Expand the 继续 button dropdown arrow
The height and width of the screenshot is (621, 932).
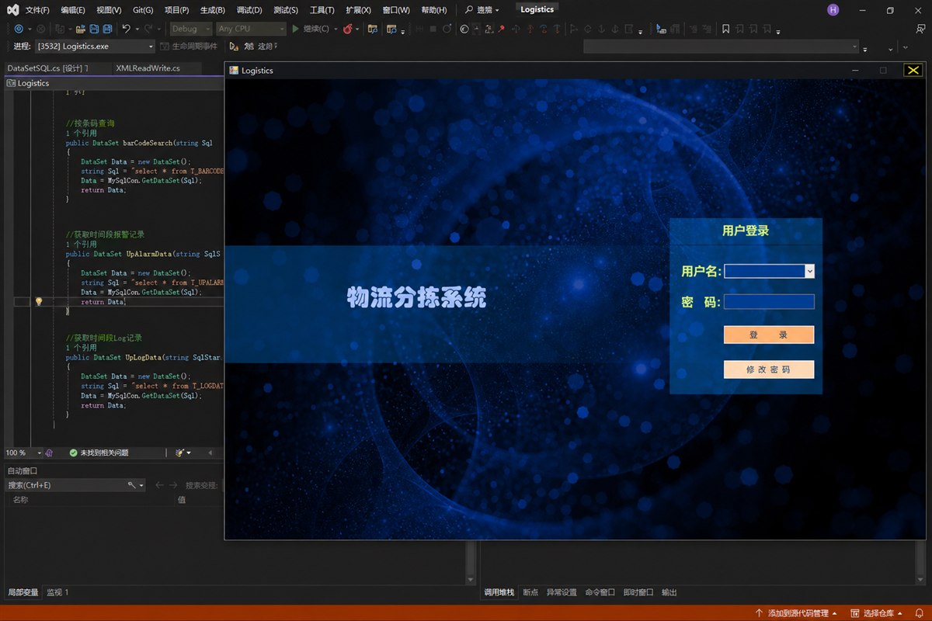coord(336,29)
